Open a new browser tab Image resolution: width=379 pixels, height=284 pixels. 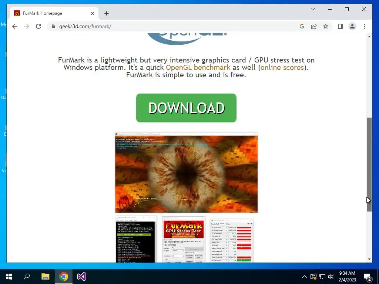tap(106, 13)
